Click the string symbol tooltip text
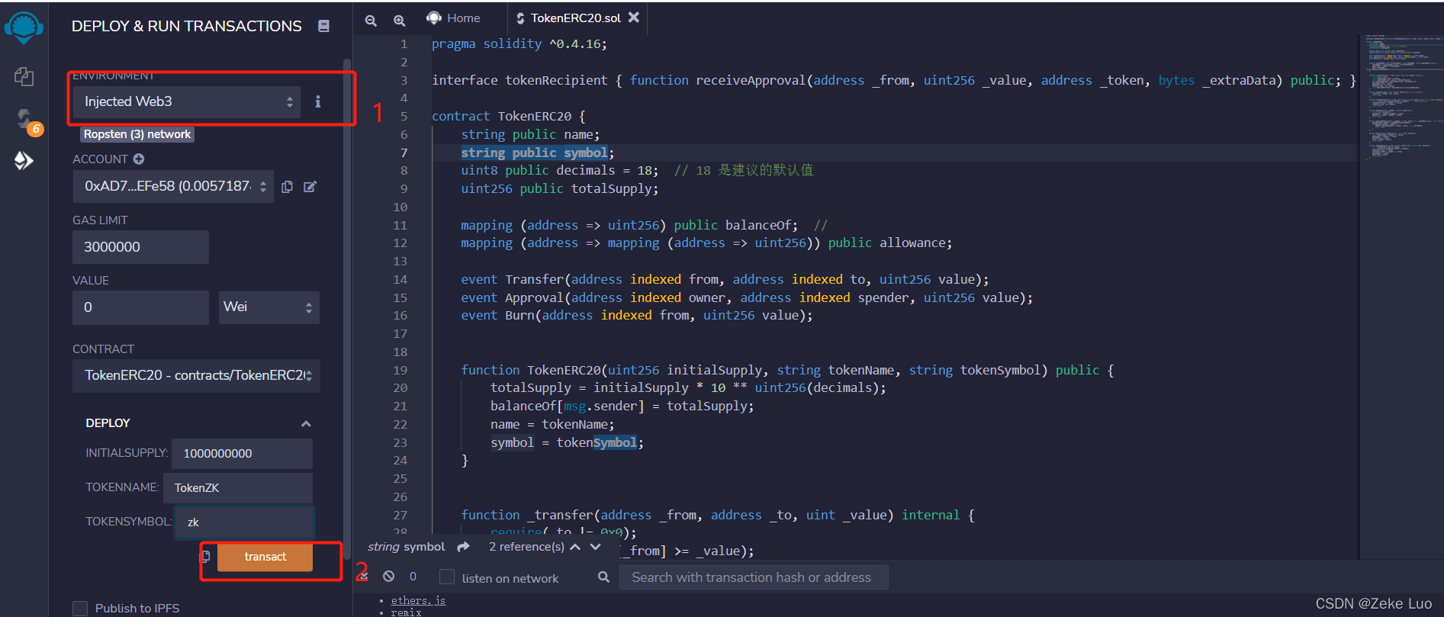Screen dimensions: 1444x617 [406, 547]
